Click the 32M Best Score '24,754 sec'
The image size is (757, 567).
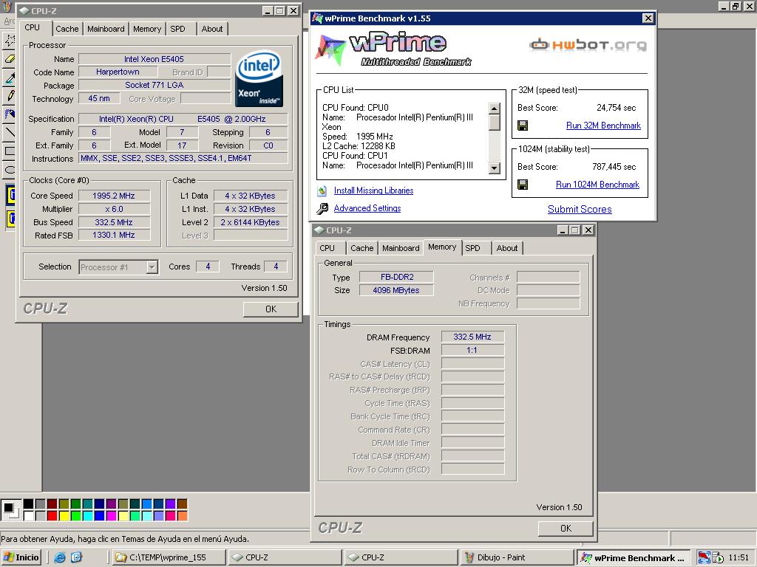[x=616, y=108]
